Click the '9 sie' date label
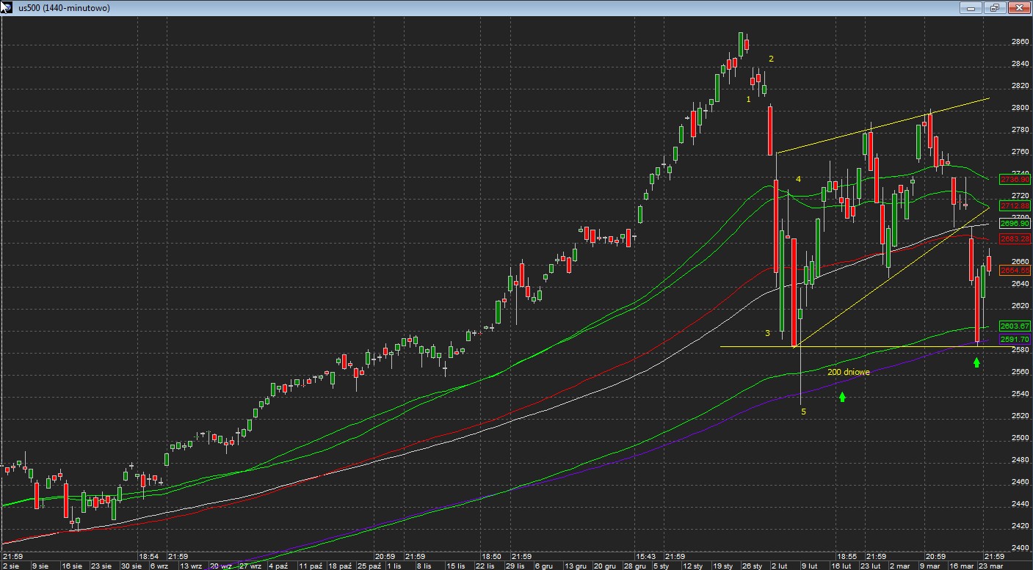1033x570 pixels. tap(40, 566)
